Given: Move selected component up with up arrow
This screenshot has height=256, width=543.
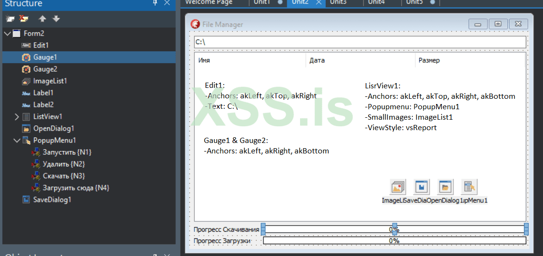Looking at the screenshot, I should coord(43,19).
